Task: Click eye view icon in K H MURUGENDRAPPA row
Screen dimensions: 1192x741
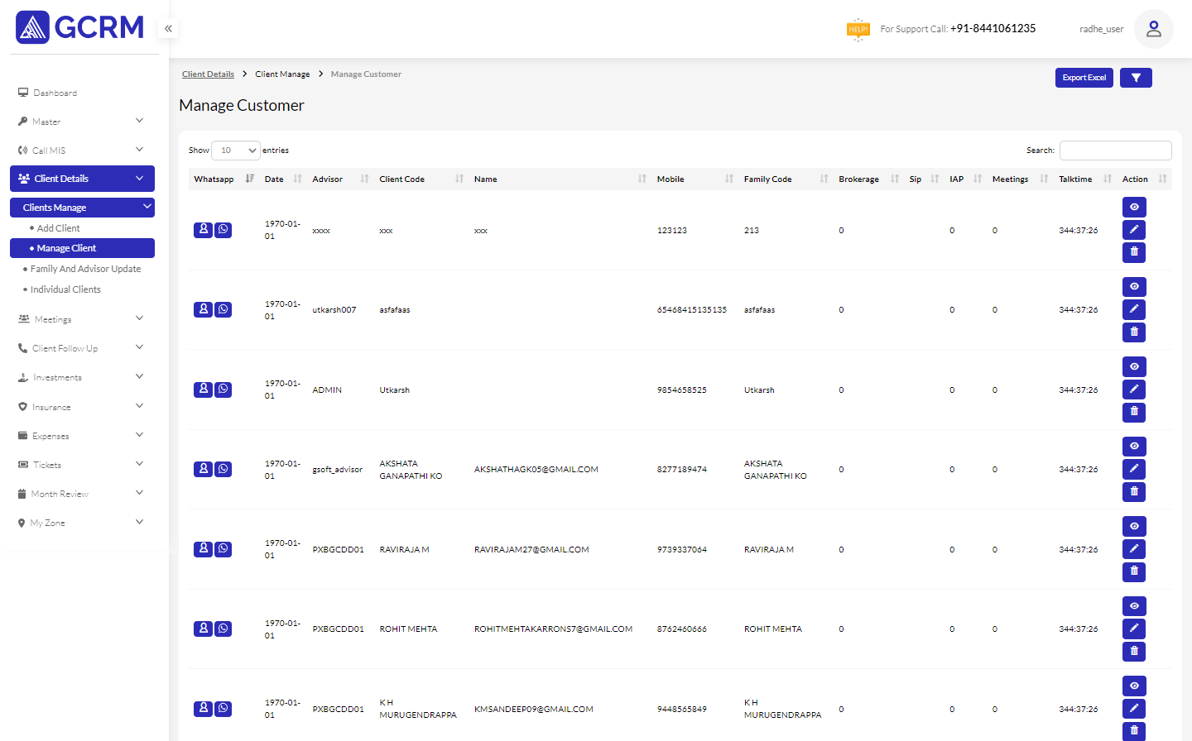Action: pyautogui.click(x=1134, y=686)
